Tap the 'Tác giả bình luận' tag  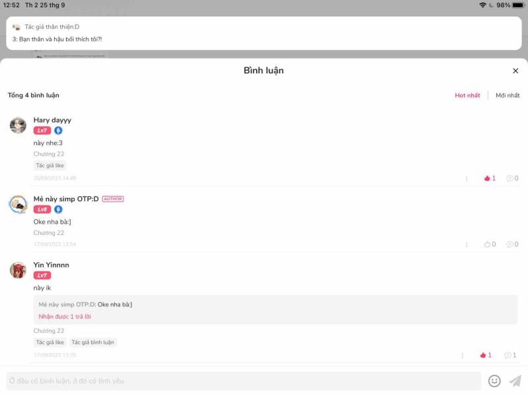pyautogui.click(x=92, y=342)
